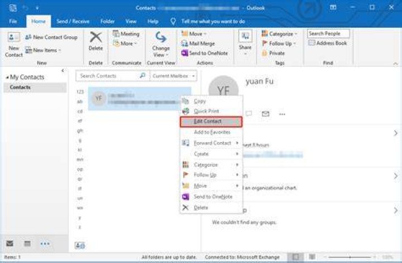Minimize the folder pane with chevron
This screenshot has height=263, width=402.
click(63, 70)
